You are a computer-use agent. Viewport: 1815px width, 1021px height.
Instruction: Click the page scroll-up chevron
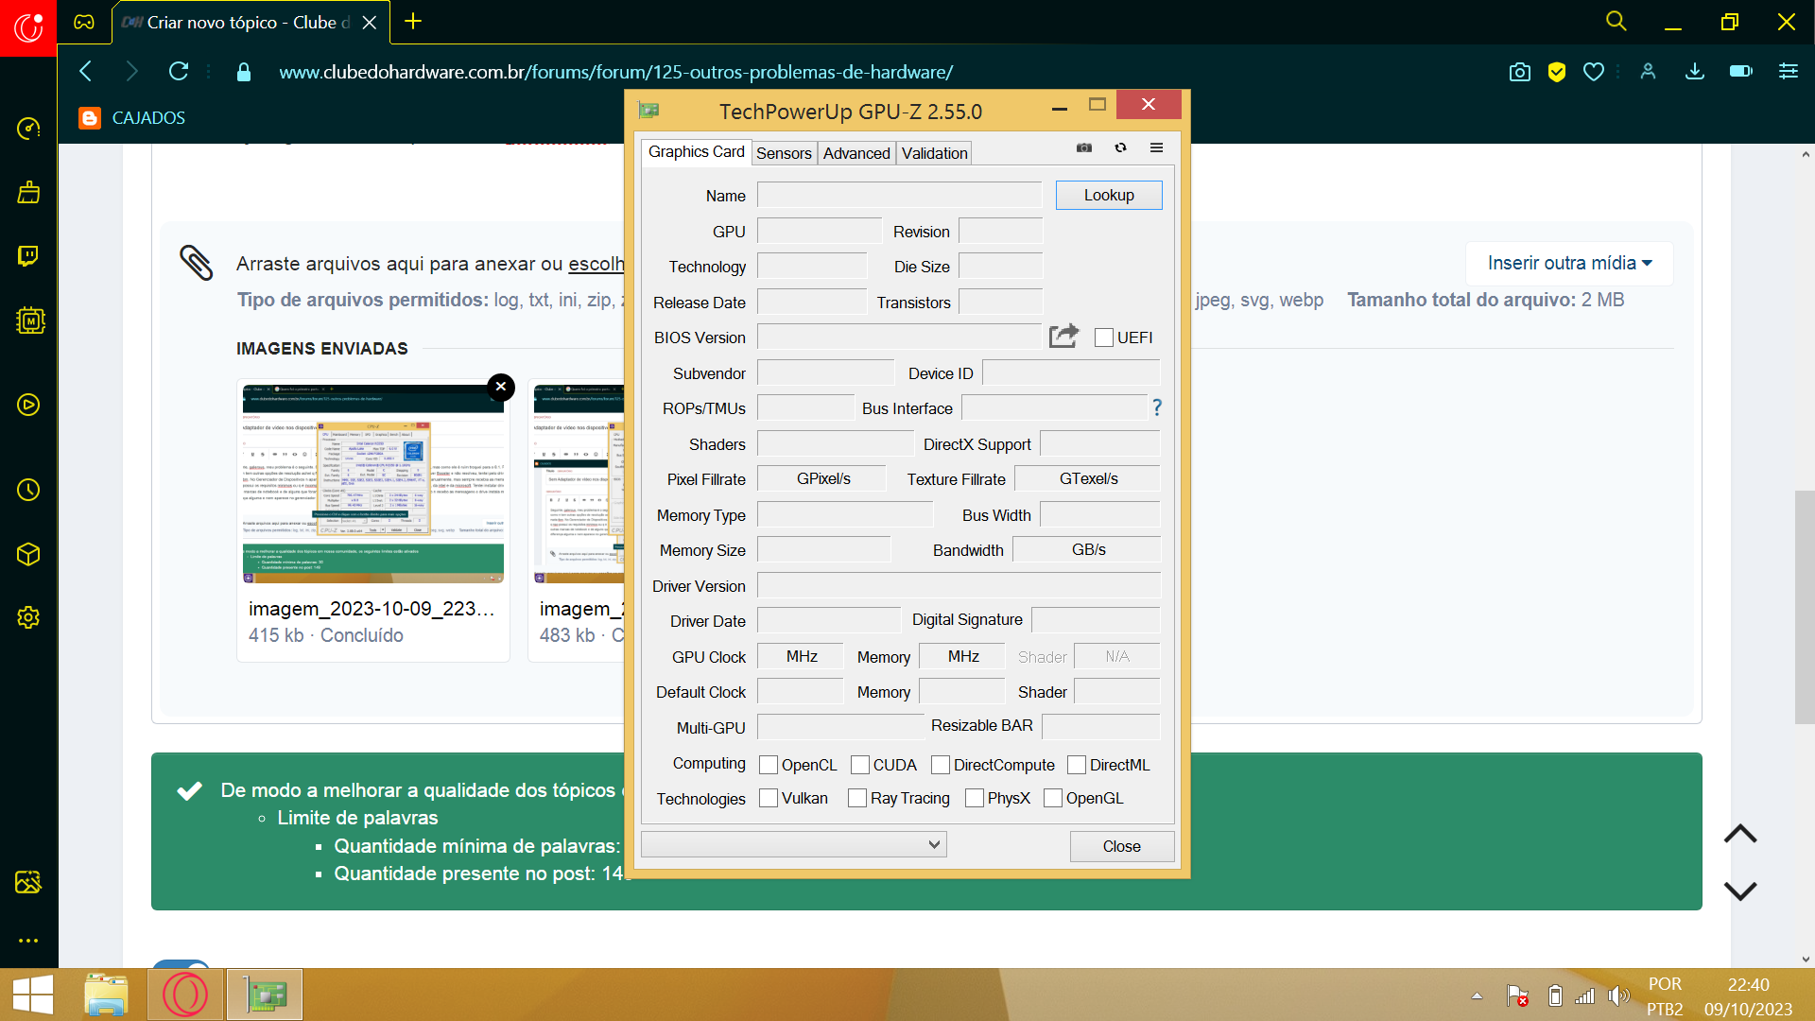click(x=1740, y=834)
